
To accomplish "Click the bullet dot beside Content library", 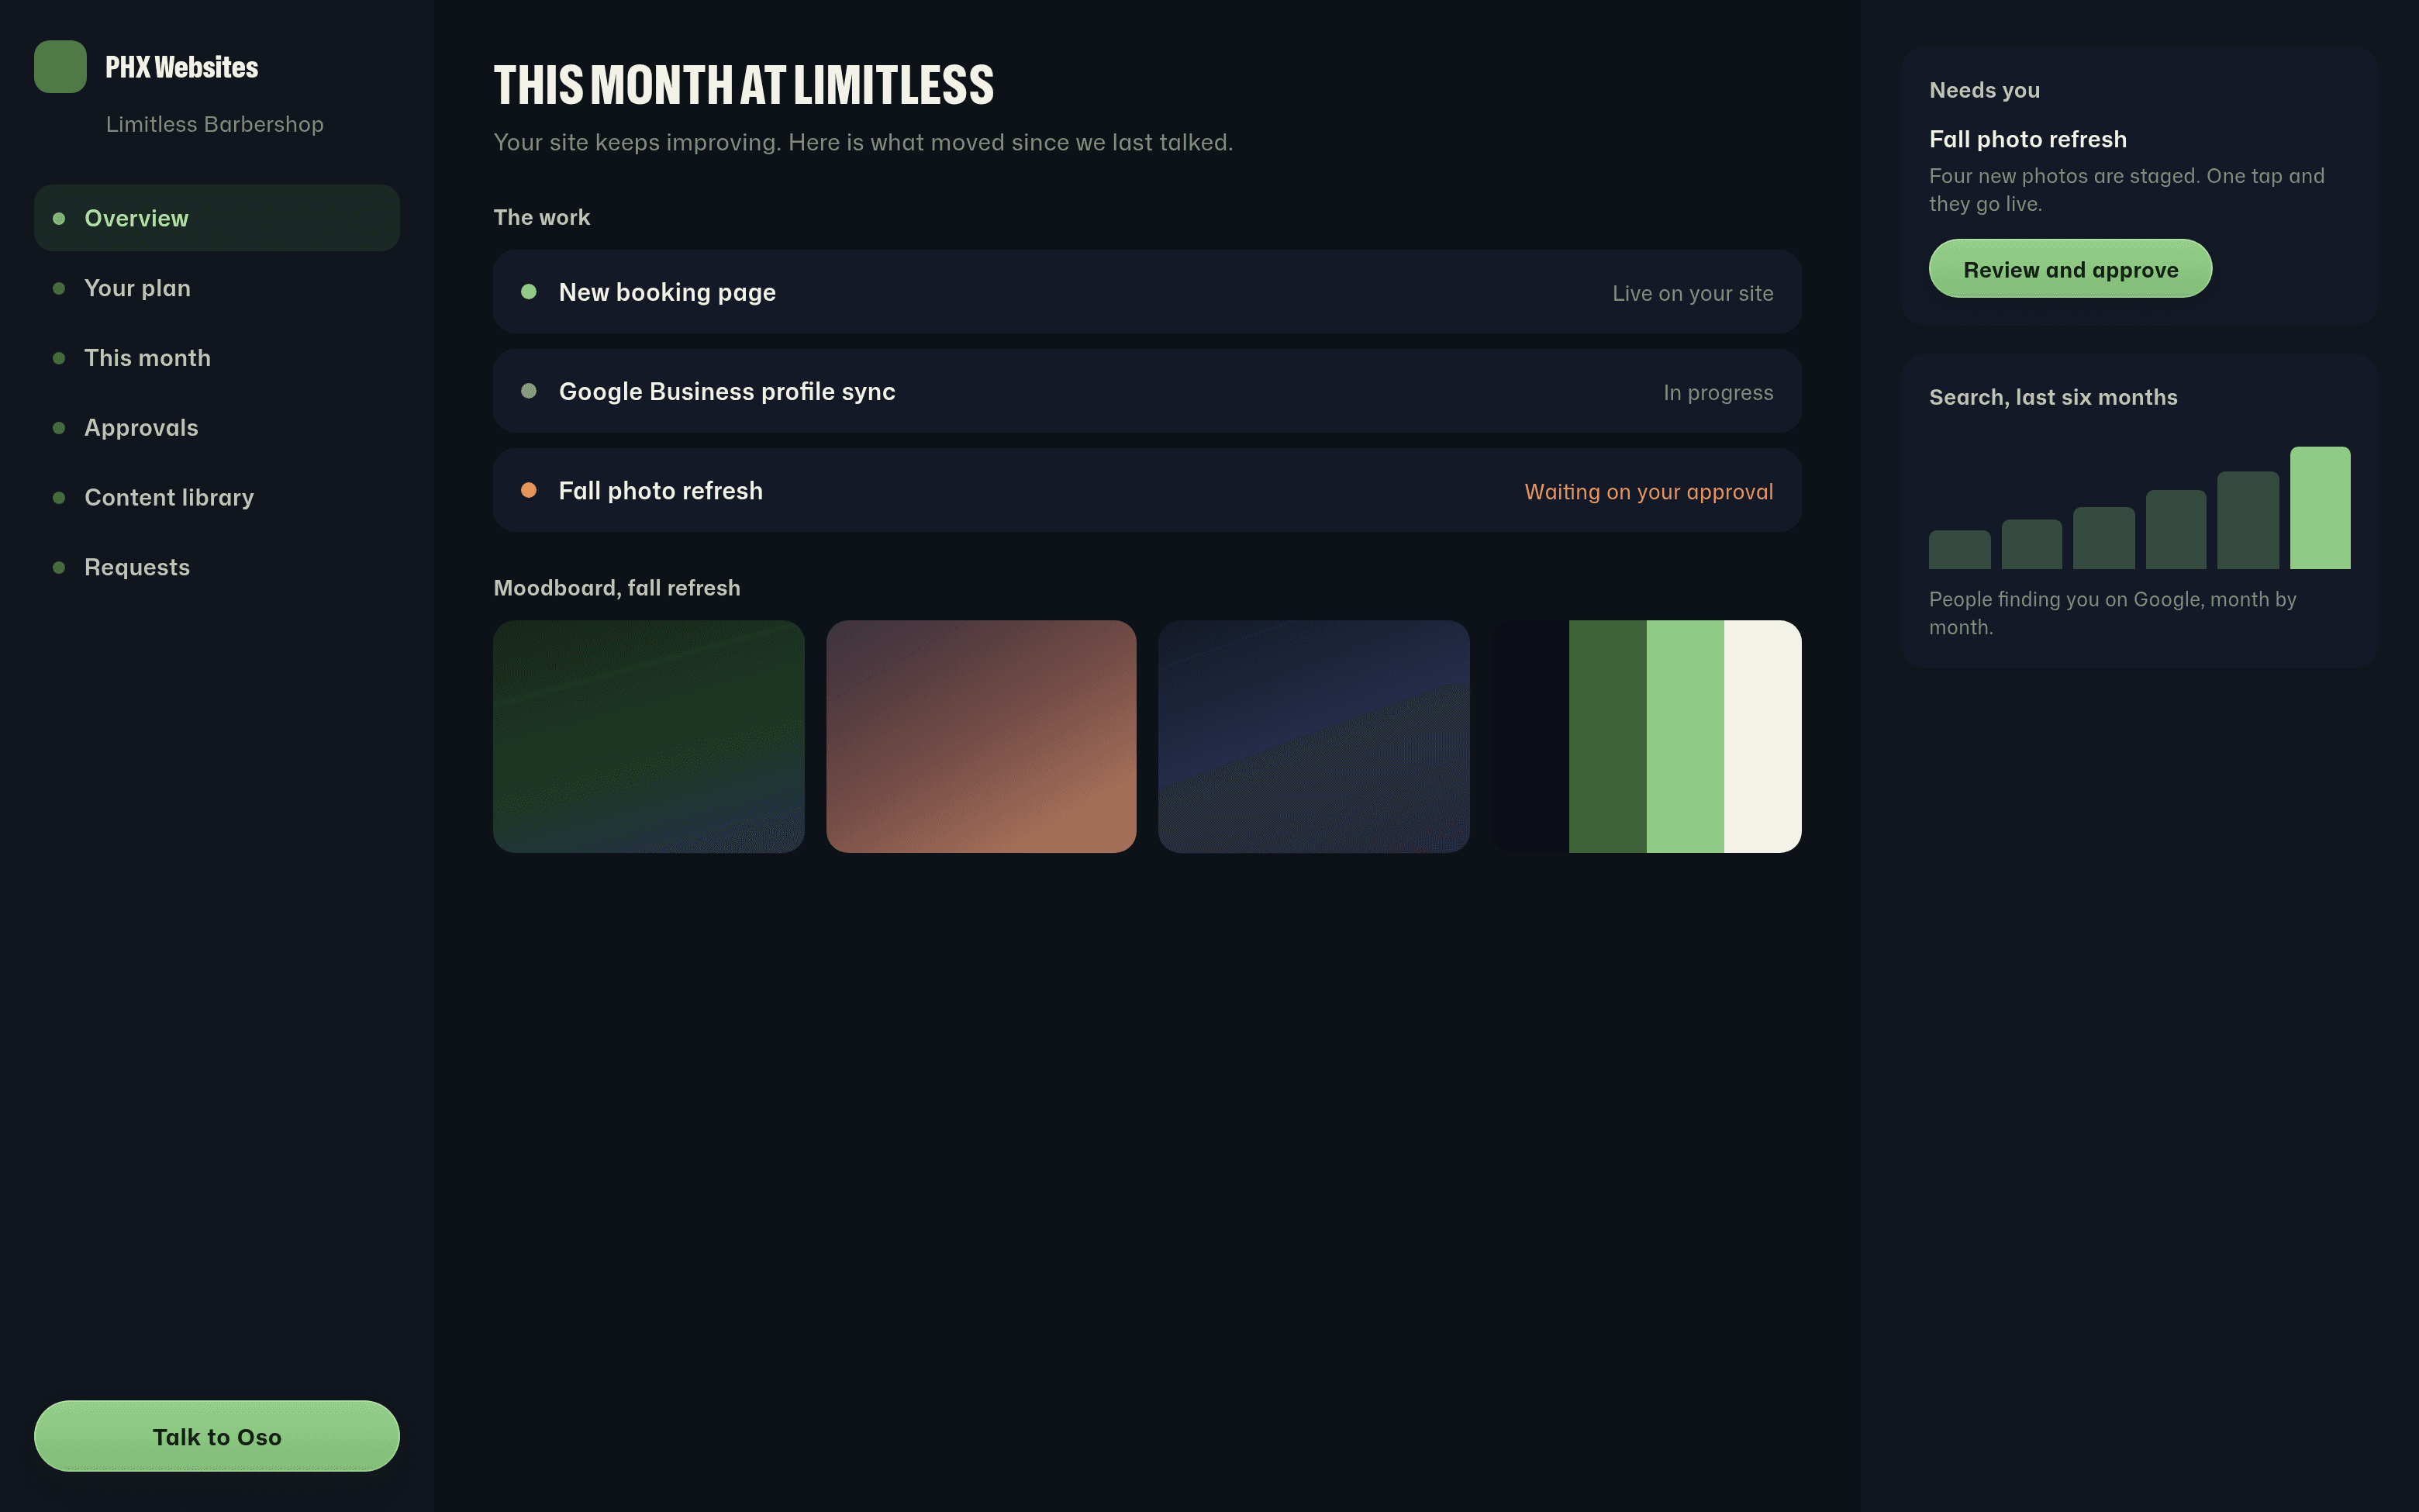I will (59, 497).
